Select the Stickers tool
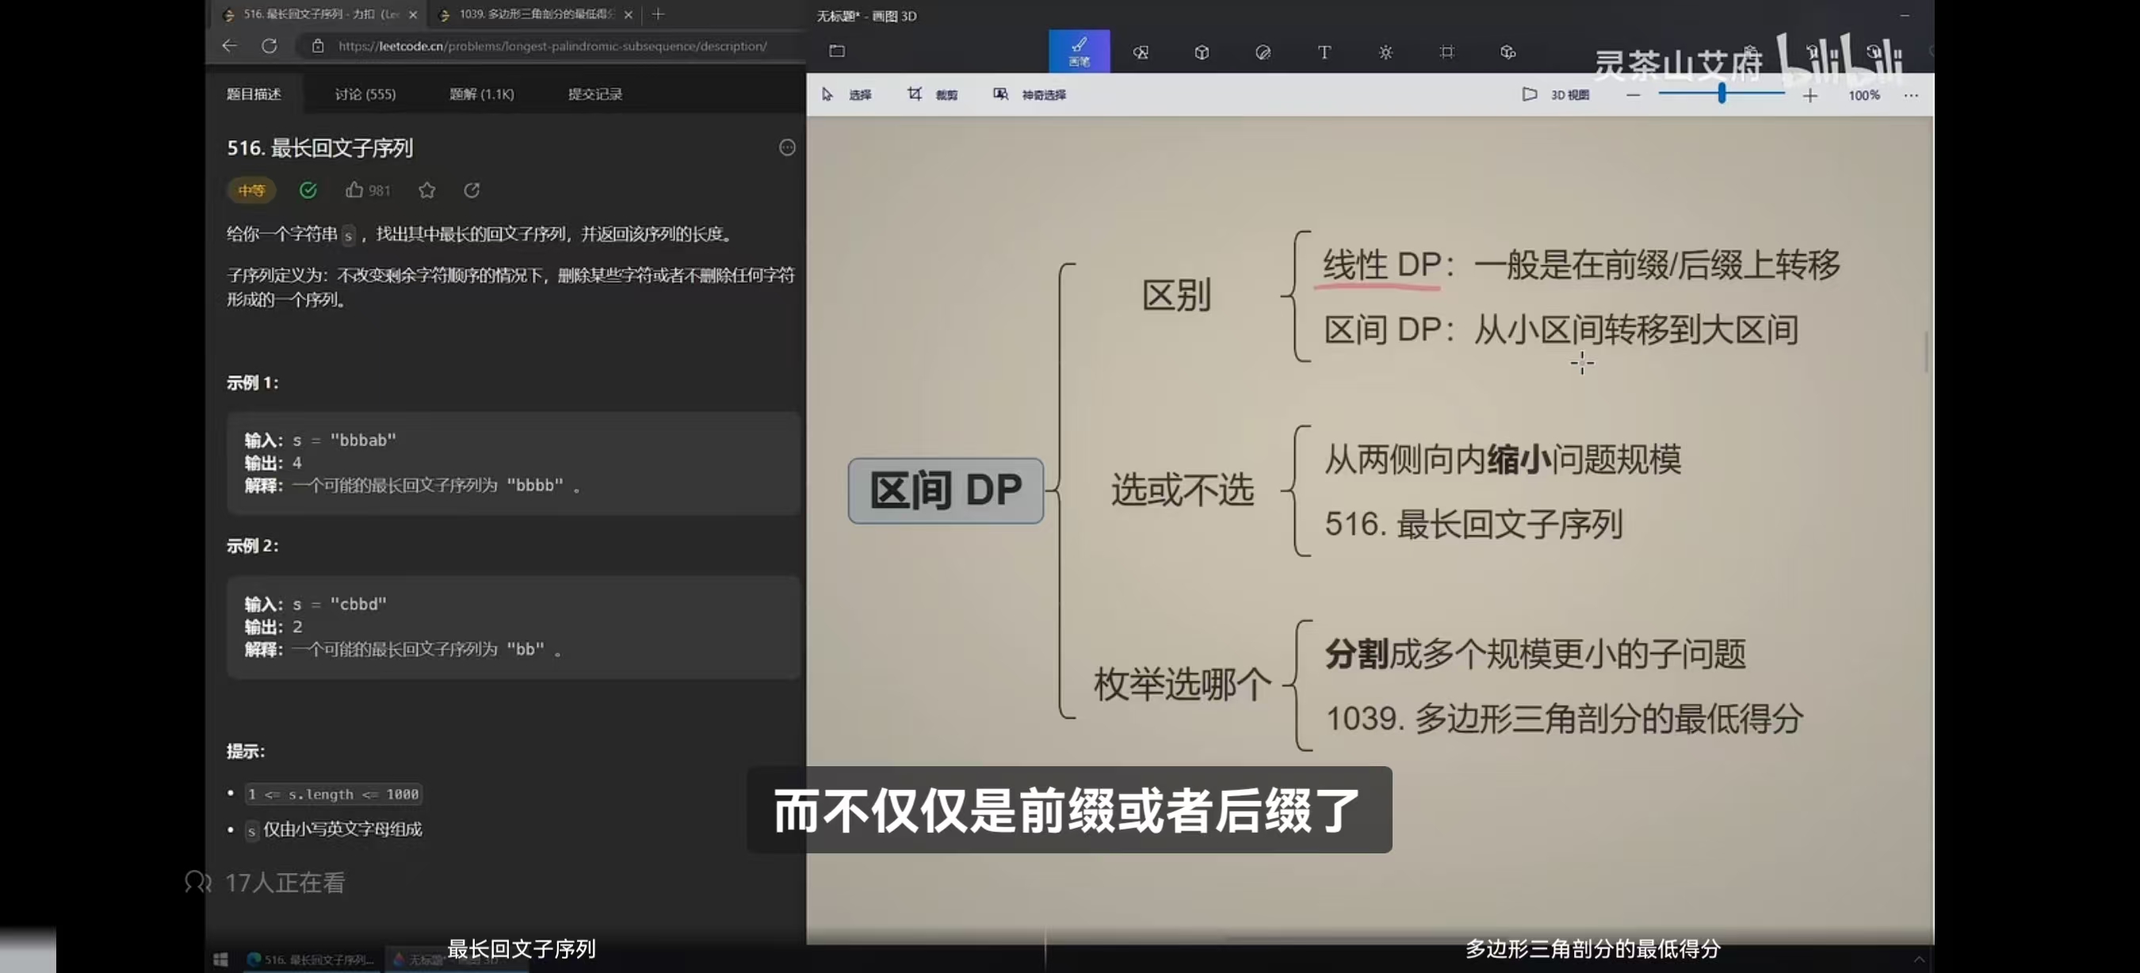The height and width of the screenshot is (973, 2140). click(x=1263, y=52)
